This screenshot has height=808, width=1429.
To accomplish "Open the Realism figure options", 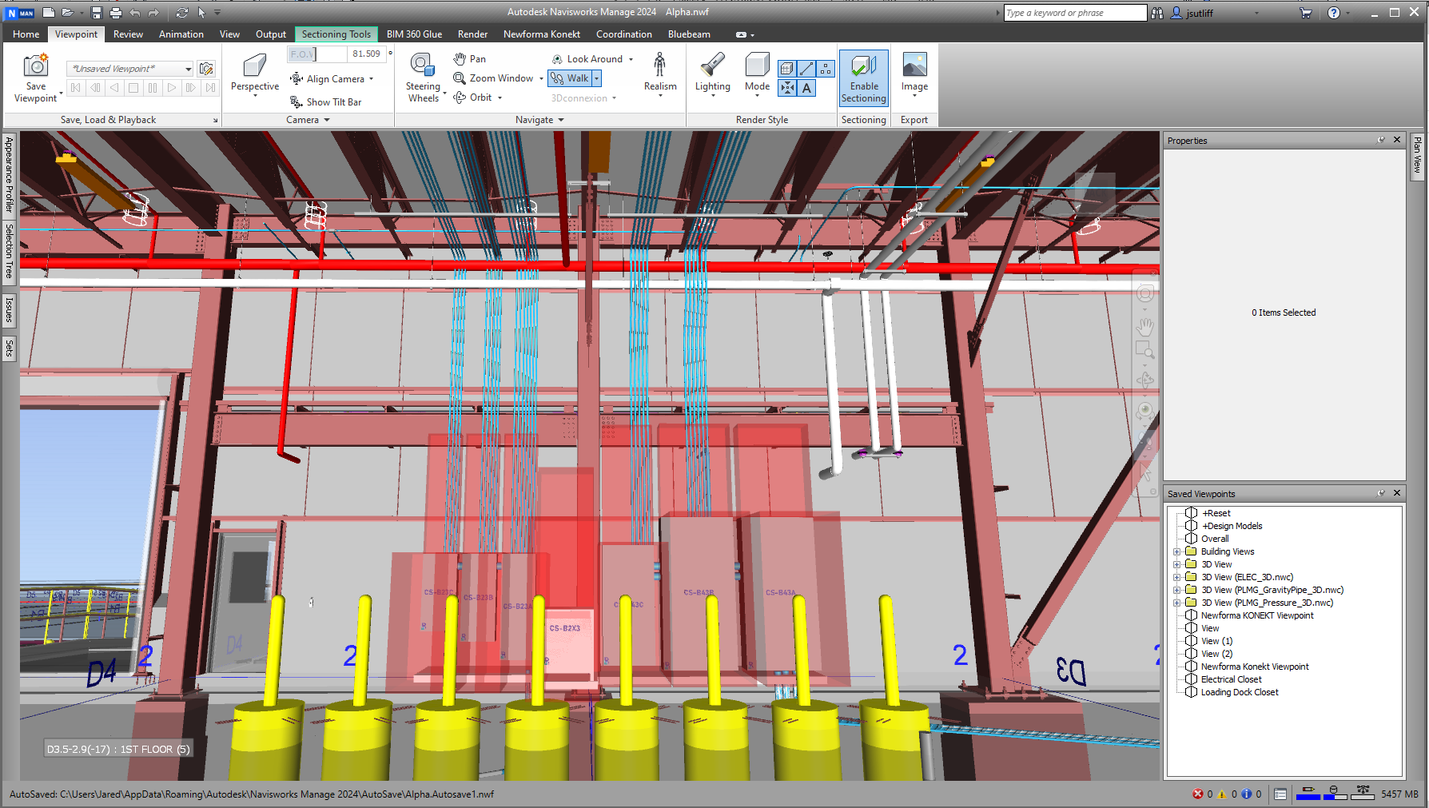I will 660,76.
